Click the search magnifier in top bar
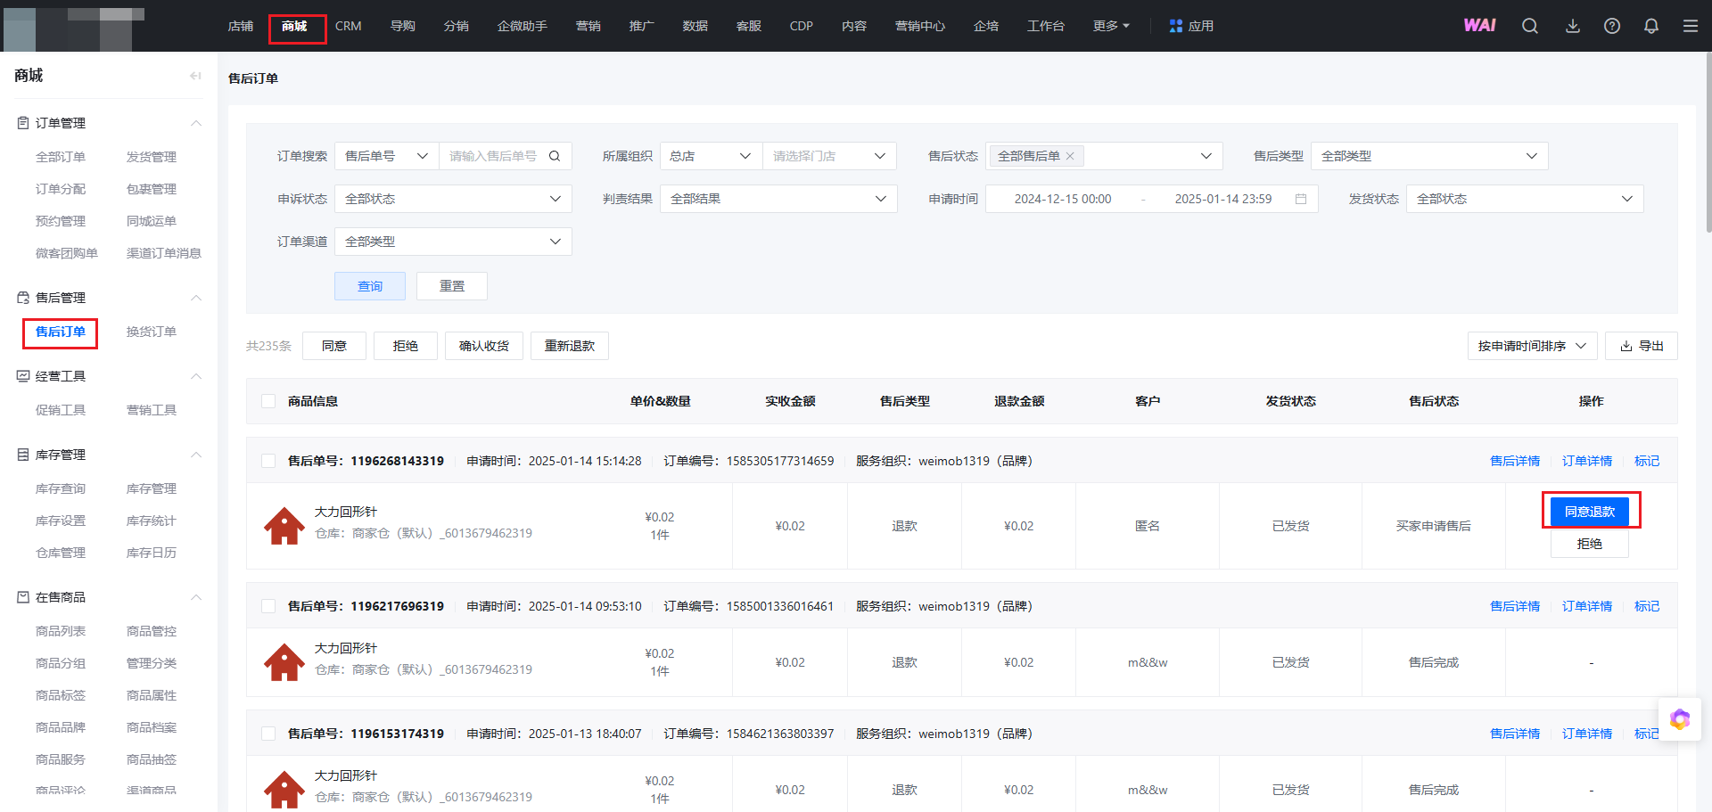Viewport: 1712px width, 812px height. 1530,26
